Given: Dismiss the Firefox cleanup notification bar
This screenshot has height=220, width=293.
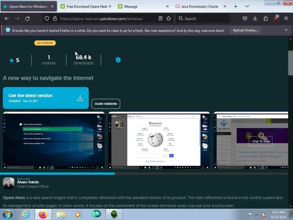Looking at the screenshot, I should coord(286,30).
